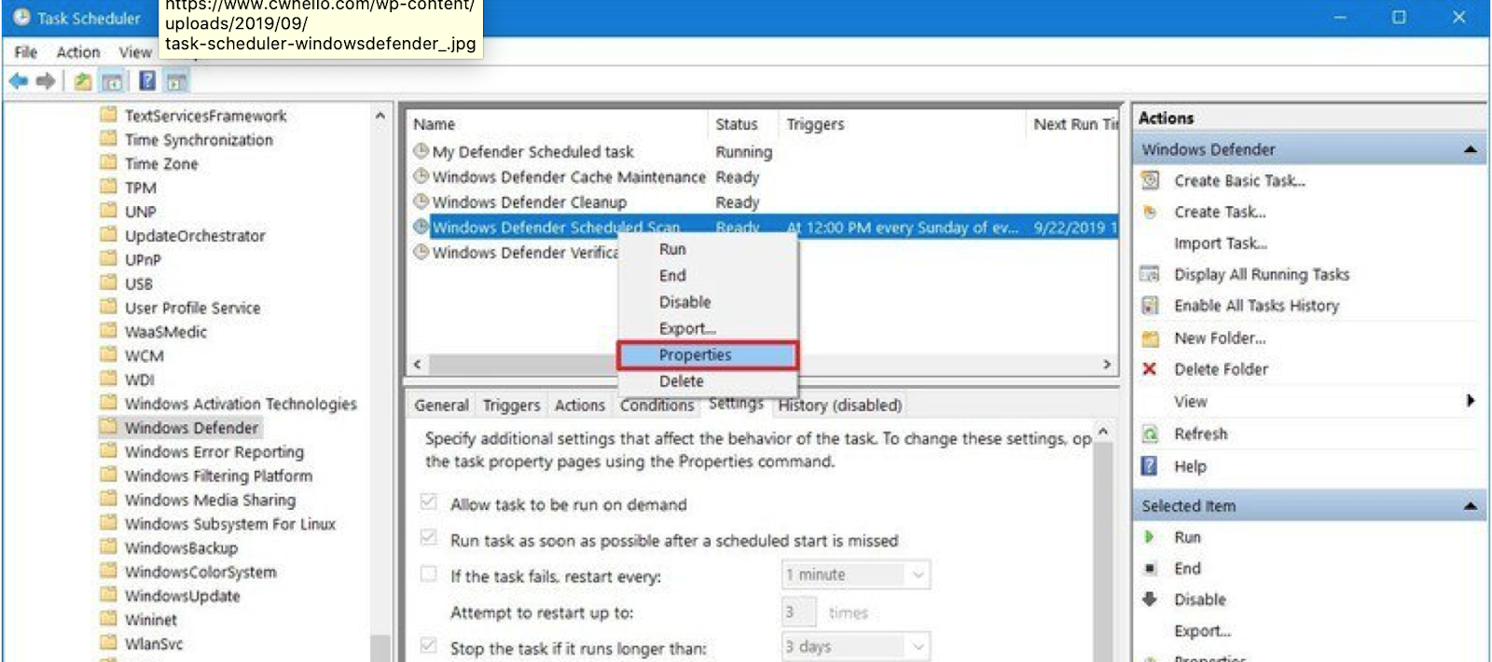This screenshot has width=1492, height=662.
Task: Click the restart attempts number field
Action: (x=798, y=612)
